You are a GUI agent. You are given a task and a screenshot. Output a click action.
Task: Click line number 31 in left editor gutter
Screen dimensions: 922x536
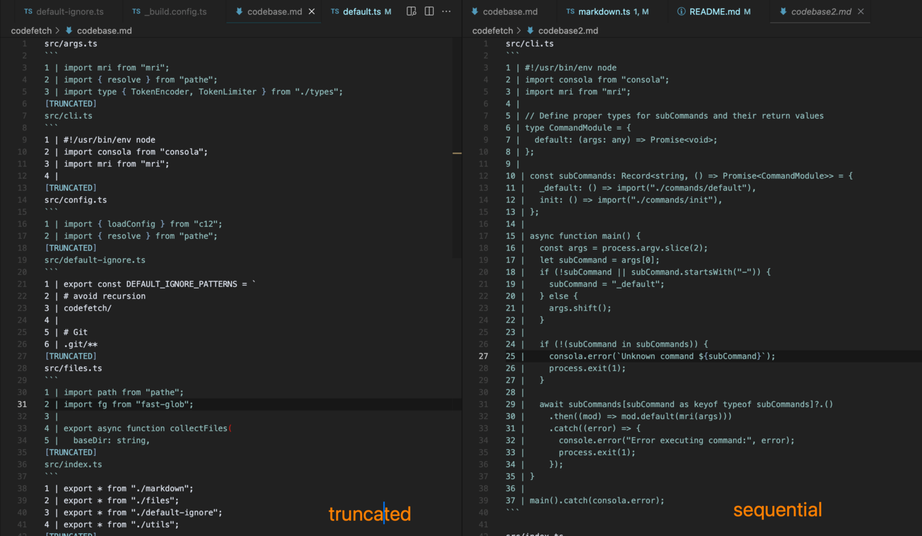pyautogui.click(x=22, y=404)
